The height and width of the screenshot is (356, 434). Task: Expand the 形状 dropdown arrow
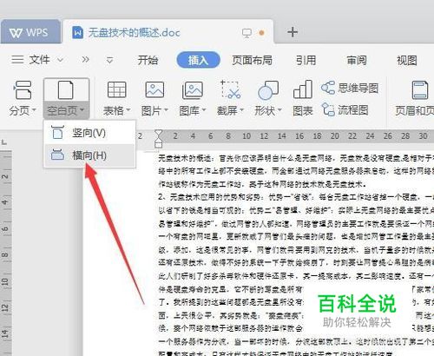pyautogui.click(x=279, y=110)
